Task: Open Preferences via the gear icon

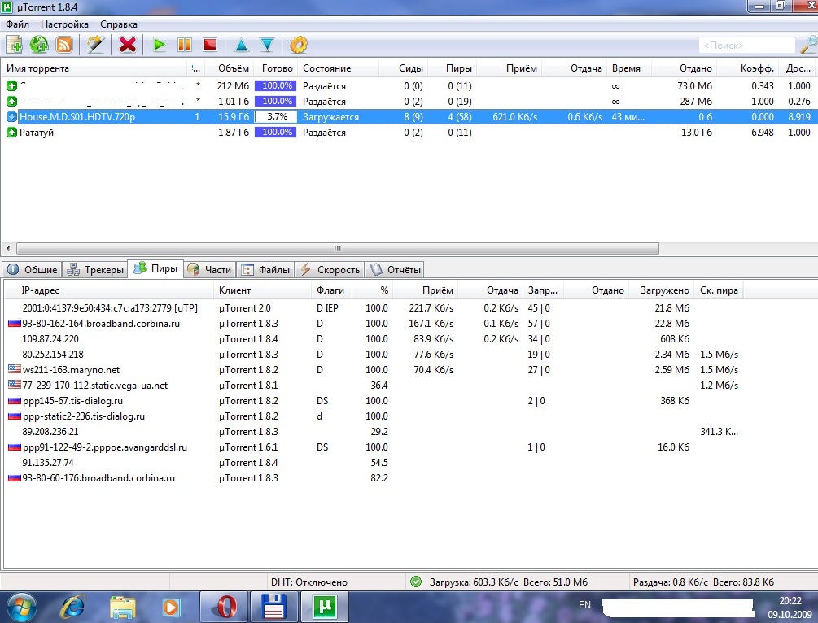Action: (299, 45)
